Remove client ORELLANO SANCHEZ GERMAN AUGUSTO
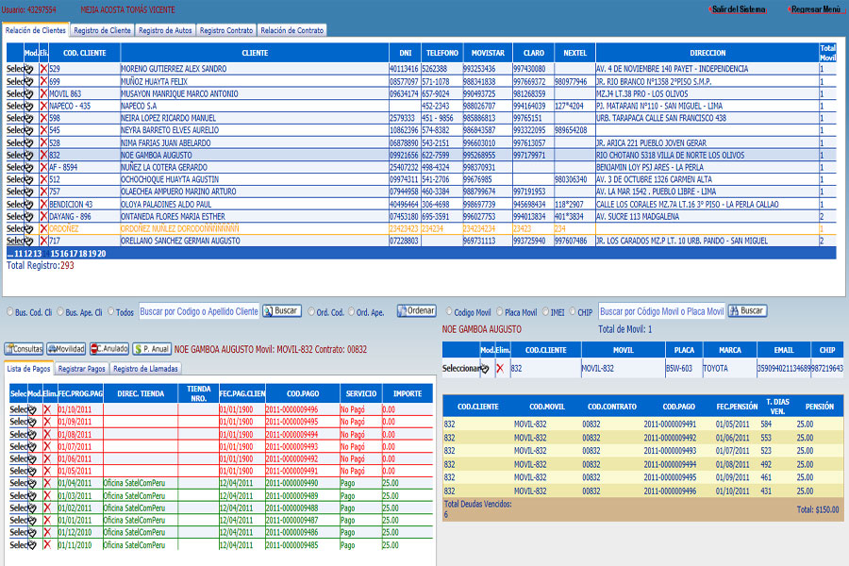This screenshot has height=566, width=849. [x=43, y=241]
